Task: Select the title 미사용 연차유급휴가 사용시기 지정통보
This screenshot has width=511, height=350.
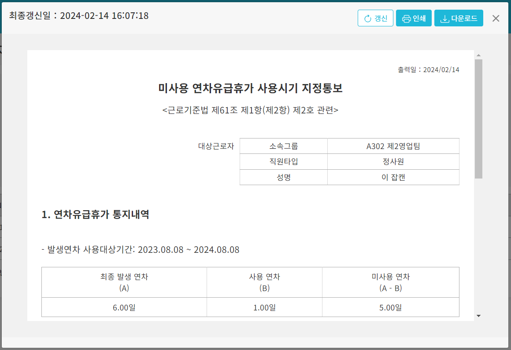Action: click(x=250, y=88)
